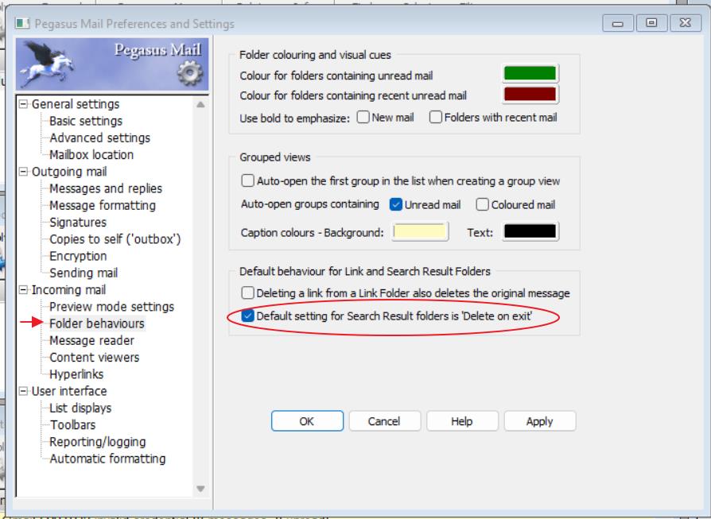Viewport: 711px width, 519px height.
Task: Uncheck Unread mail auto-open option
Action: 396,204
